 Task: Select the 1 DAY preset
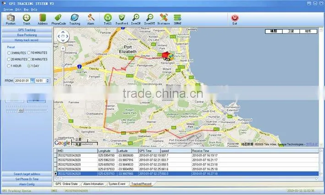pyautogui.click(x=33, y=66)
